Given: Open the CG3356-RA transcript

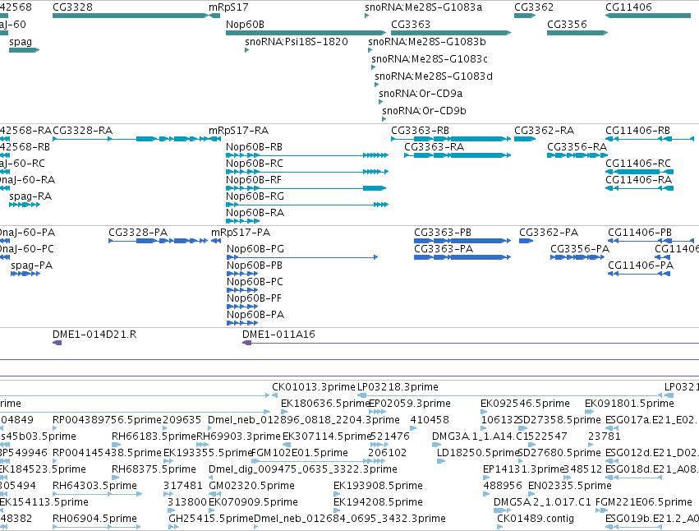Looking at the screenshot, I should (577, 155).
